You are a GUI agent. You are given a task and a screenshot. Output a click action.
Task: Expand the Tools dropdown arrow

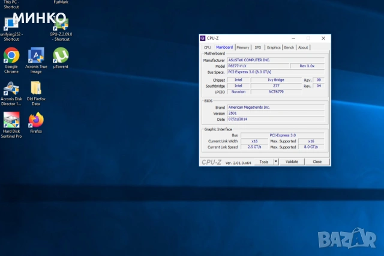[x=276, y=162]
